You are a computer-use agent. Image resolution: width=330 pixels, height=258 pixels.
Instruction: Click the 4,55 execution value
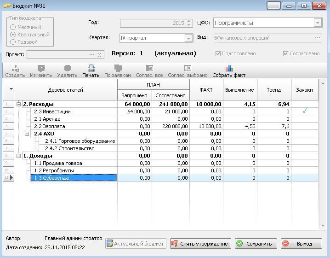[x=250, y=126]
